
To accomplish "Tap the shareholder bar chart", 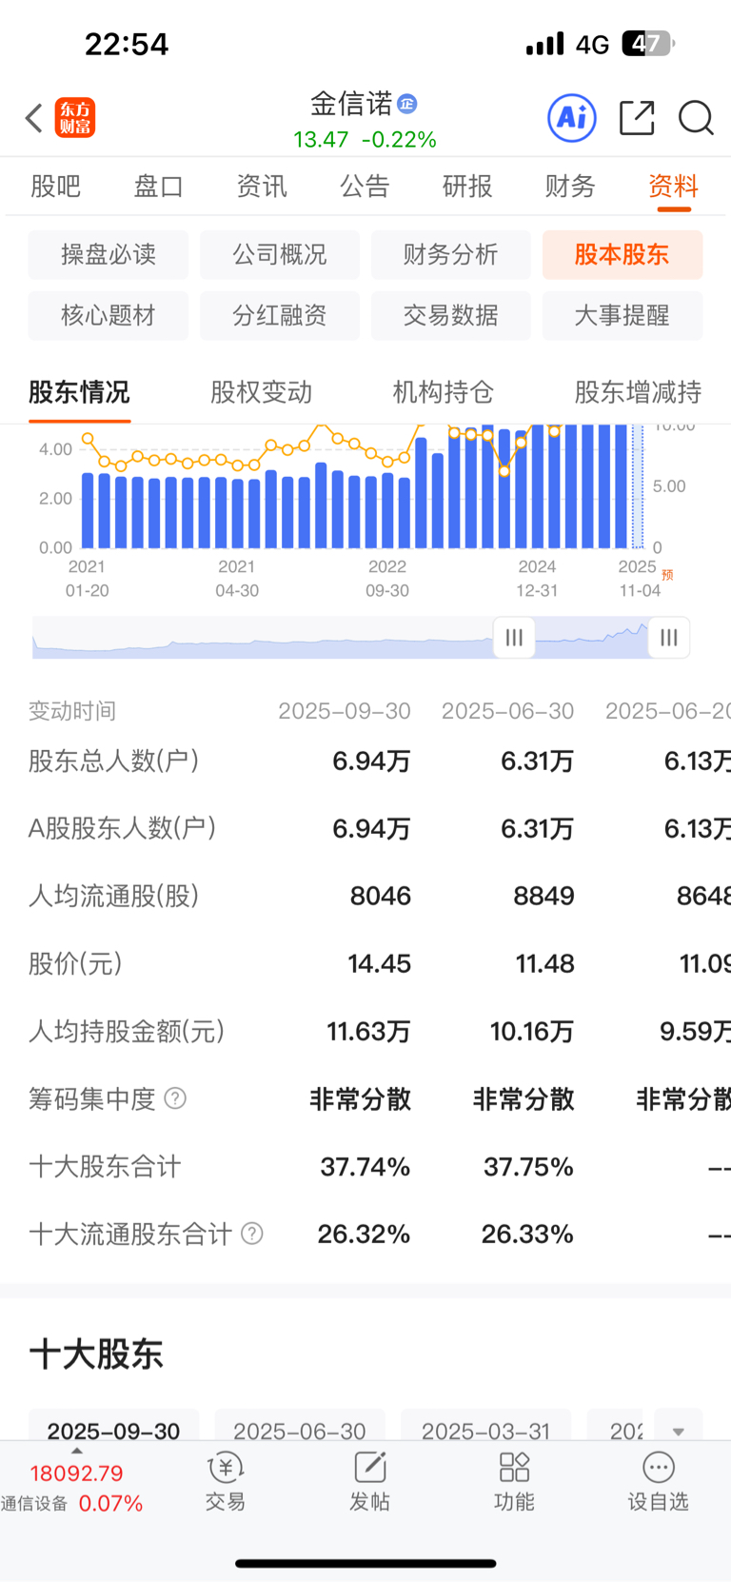I will [x=362, y=487].
